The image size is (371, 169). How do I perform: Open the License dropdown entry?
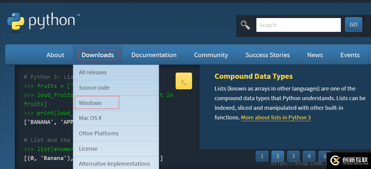[88, 149]
